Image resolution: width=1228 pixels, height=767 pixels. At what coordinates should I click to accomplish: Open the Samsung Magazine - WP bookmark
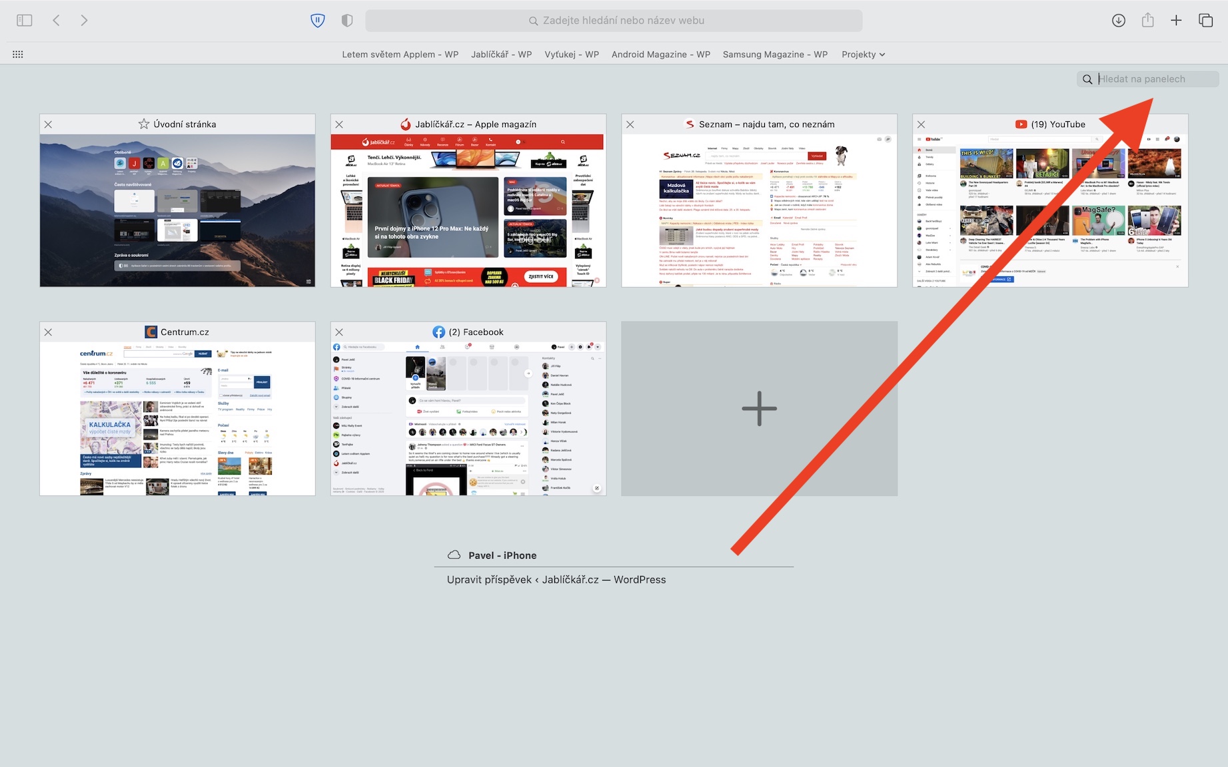[x=775, y=55]
